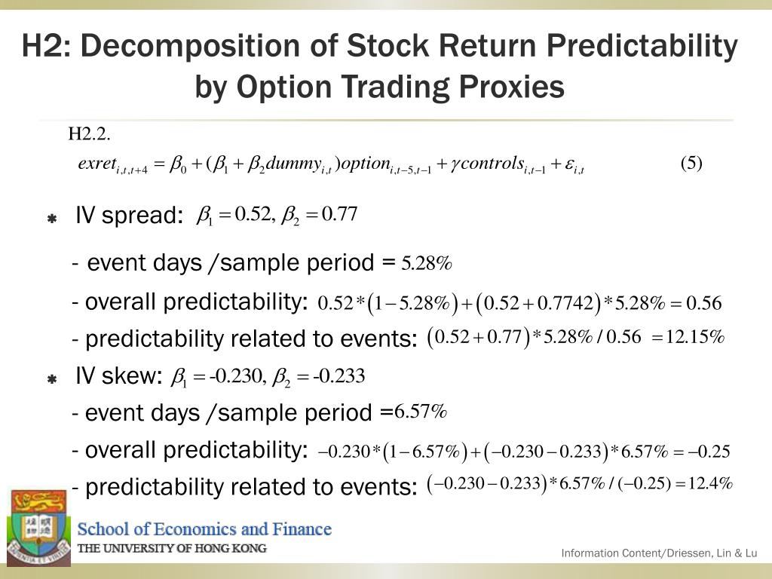The width and height of the screenshot is (772, 579).
Task: Click the H2.2. label
Action: point(89,133)
